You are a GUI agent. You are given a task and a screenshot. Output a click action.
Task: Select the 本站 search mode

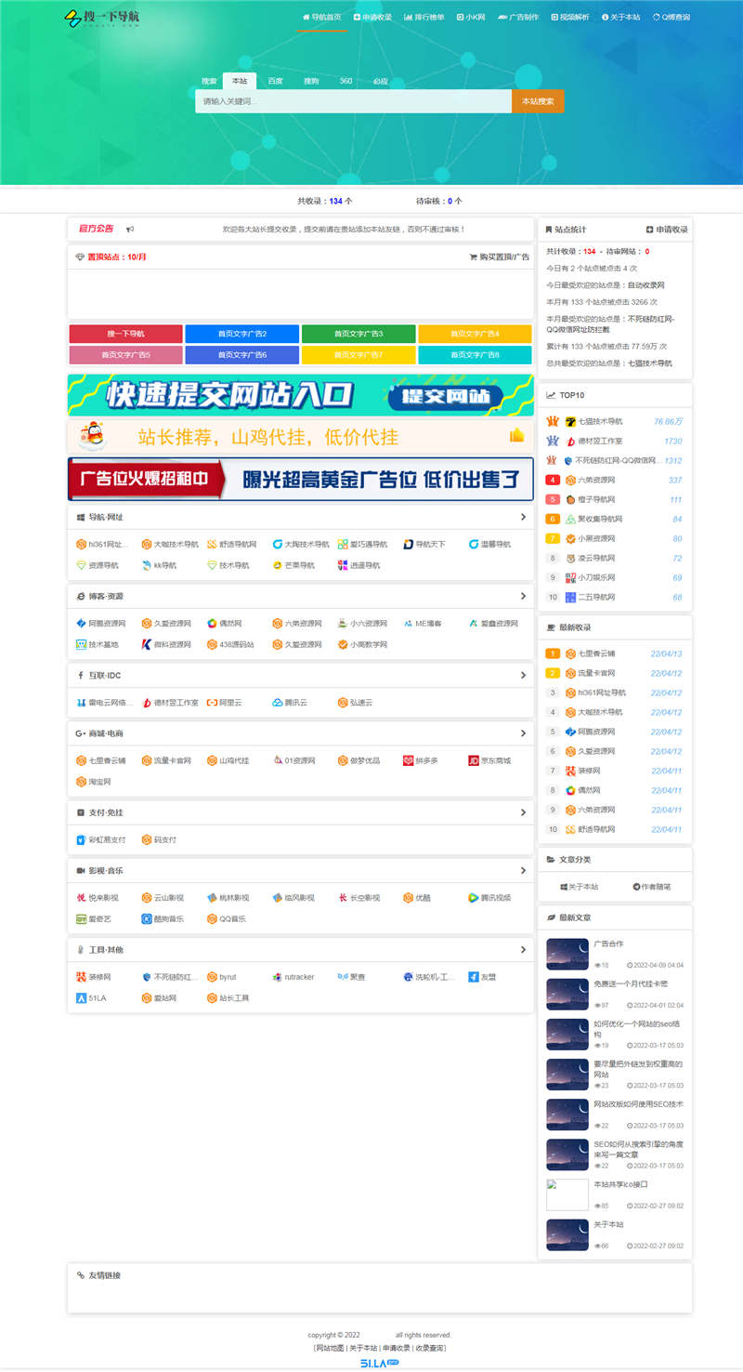pos(239,81)
